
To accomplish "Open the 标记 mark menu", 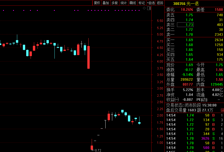I will tap(142, 3).
